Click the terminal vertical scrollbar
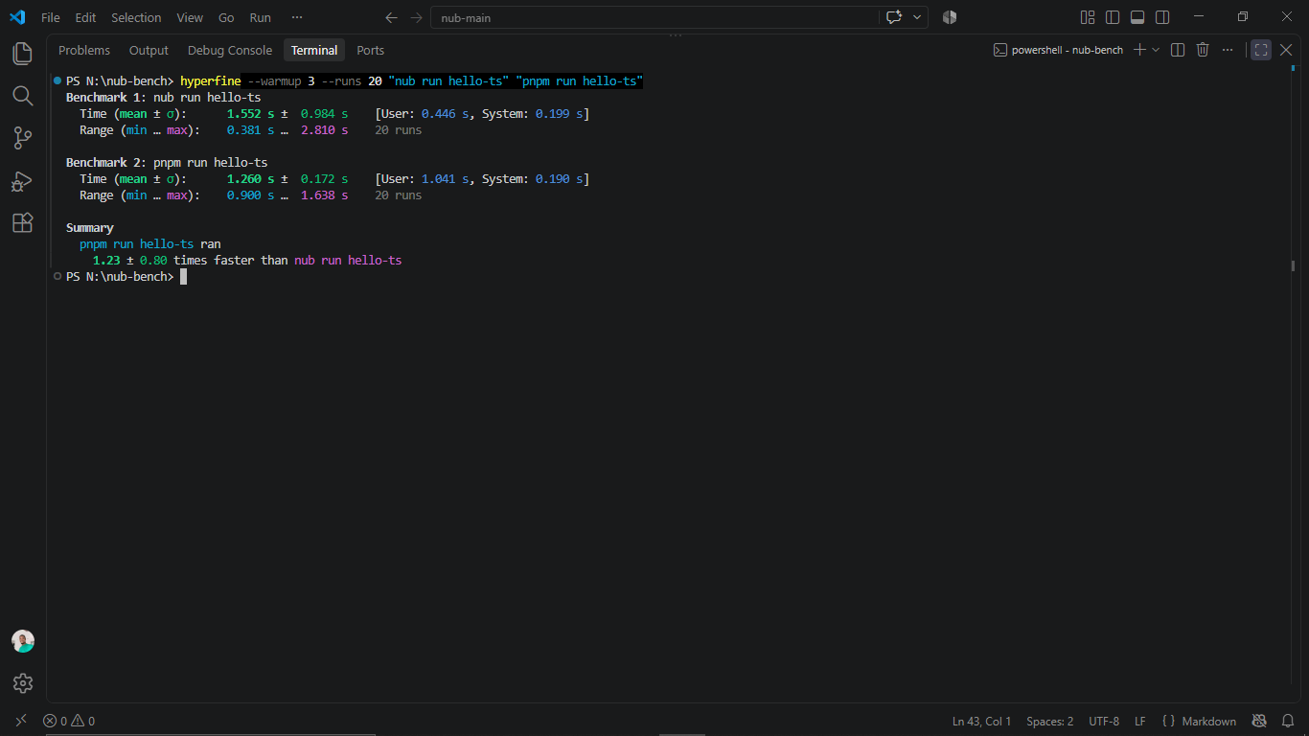1309x736 pixels. click(x=1294, y=266)
